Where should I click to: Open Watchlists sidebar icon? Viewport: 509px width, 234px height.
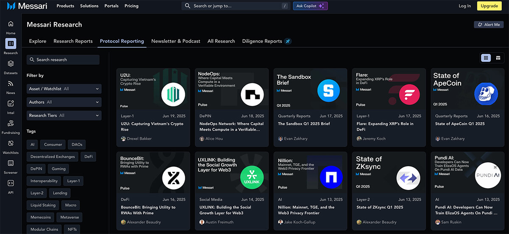11,144
